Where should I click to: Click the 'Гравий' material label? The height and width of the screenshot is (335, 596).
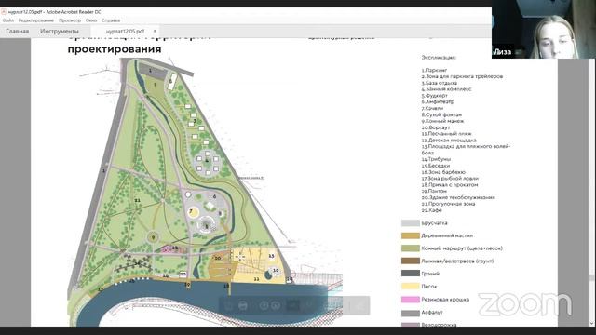click(430, 274)
